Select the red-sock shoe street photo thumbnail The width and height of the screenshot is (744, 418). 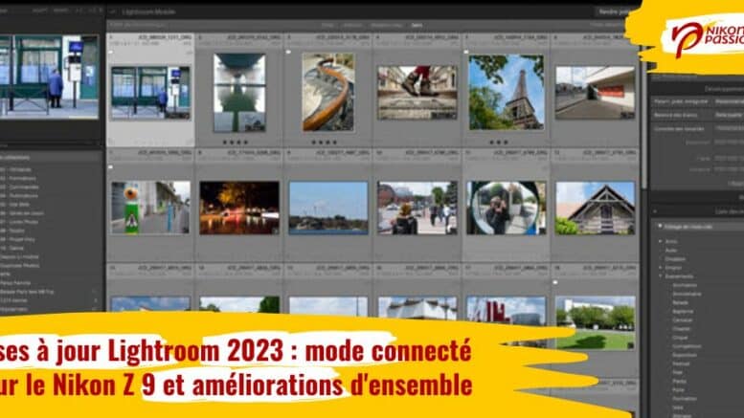click(417, 93)
